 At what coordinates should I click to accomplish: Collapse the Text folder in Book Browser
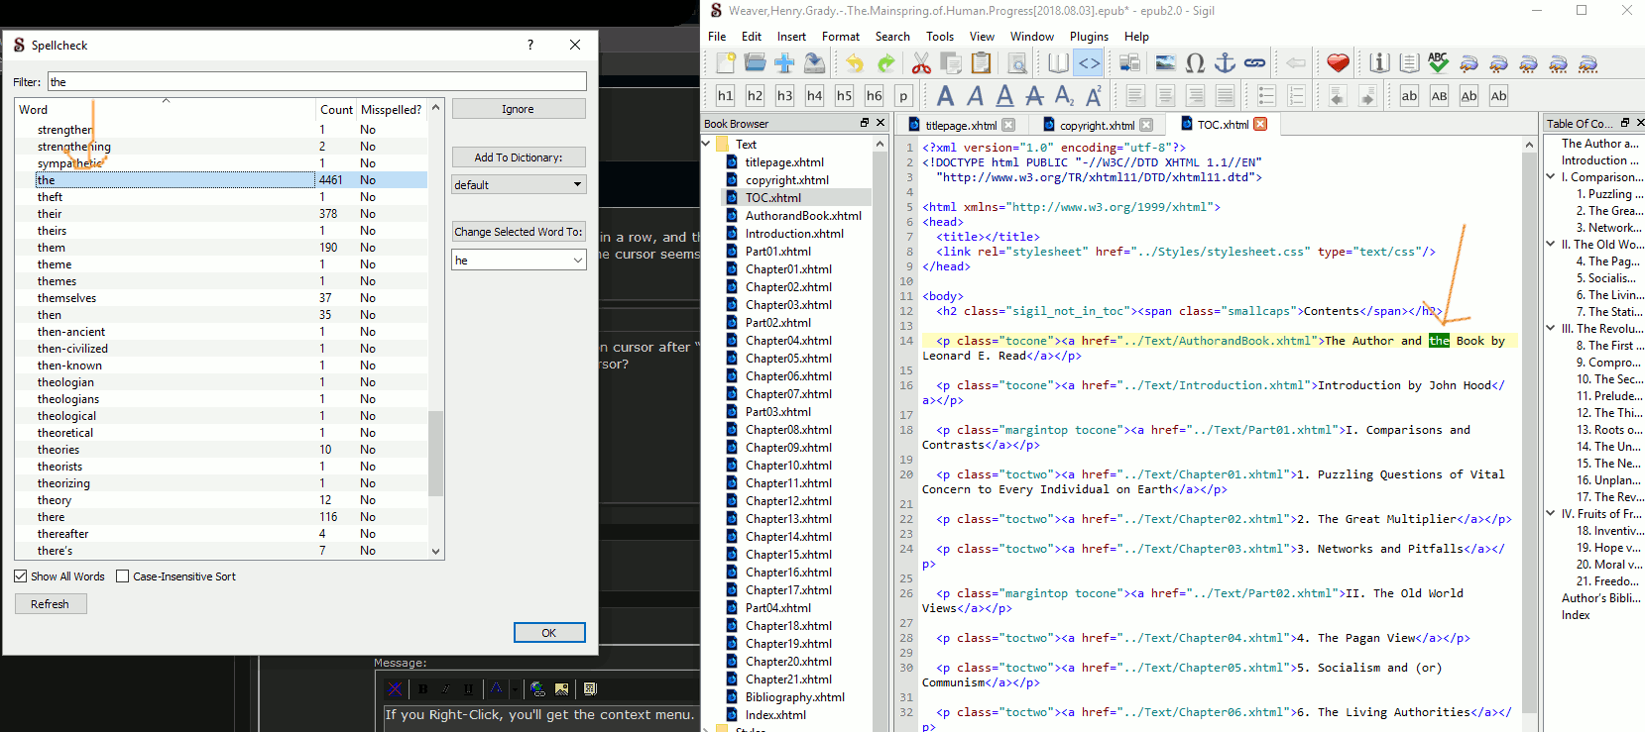point(707,145)
